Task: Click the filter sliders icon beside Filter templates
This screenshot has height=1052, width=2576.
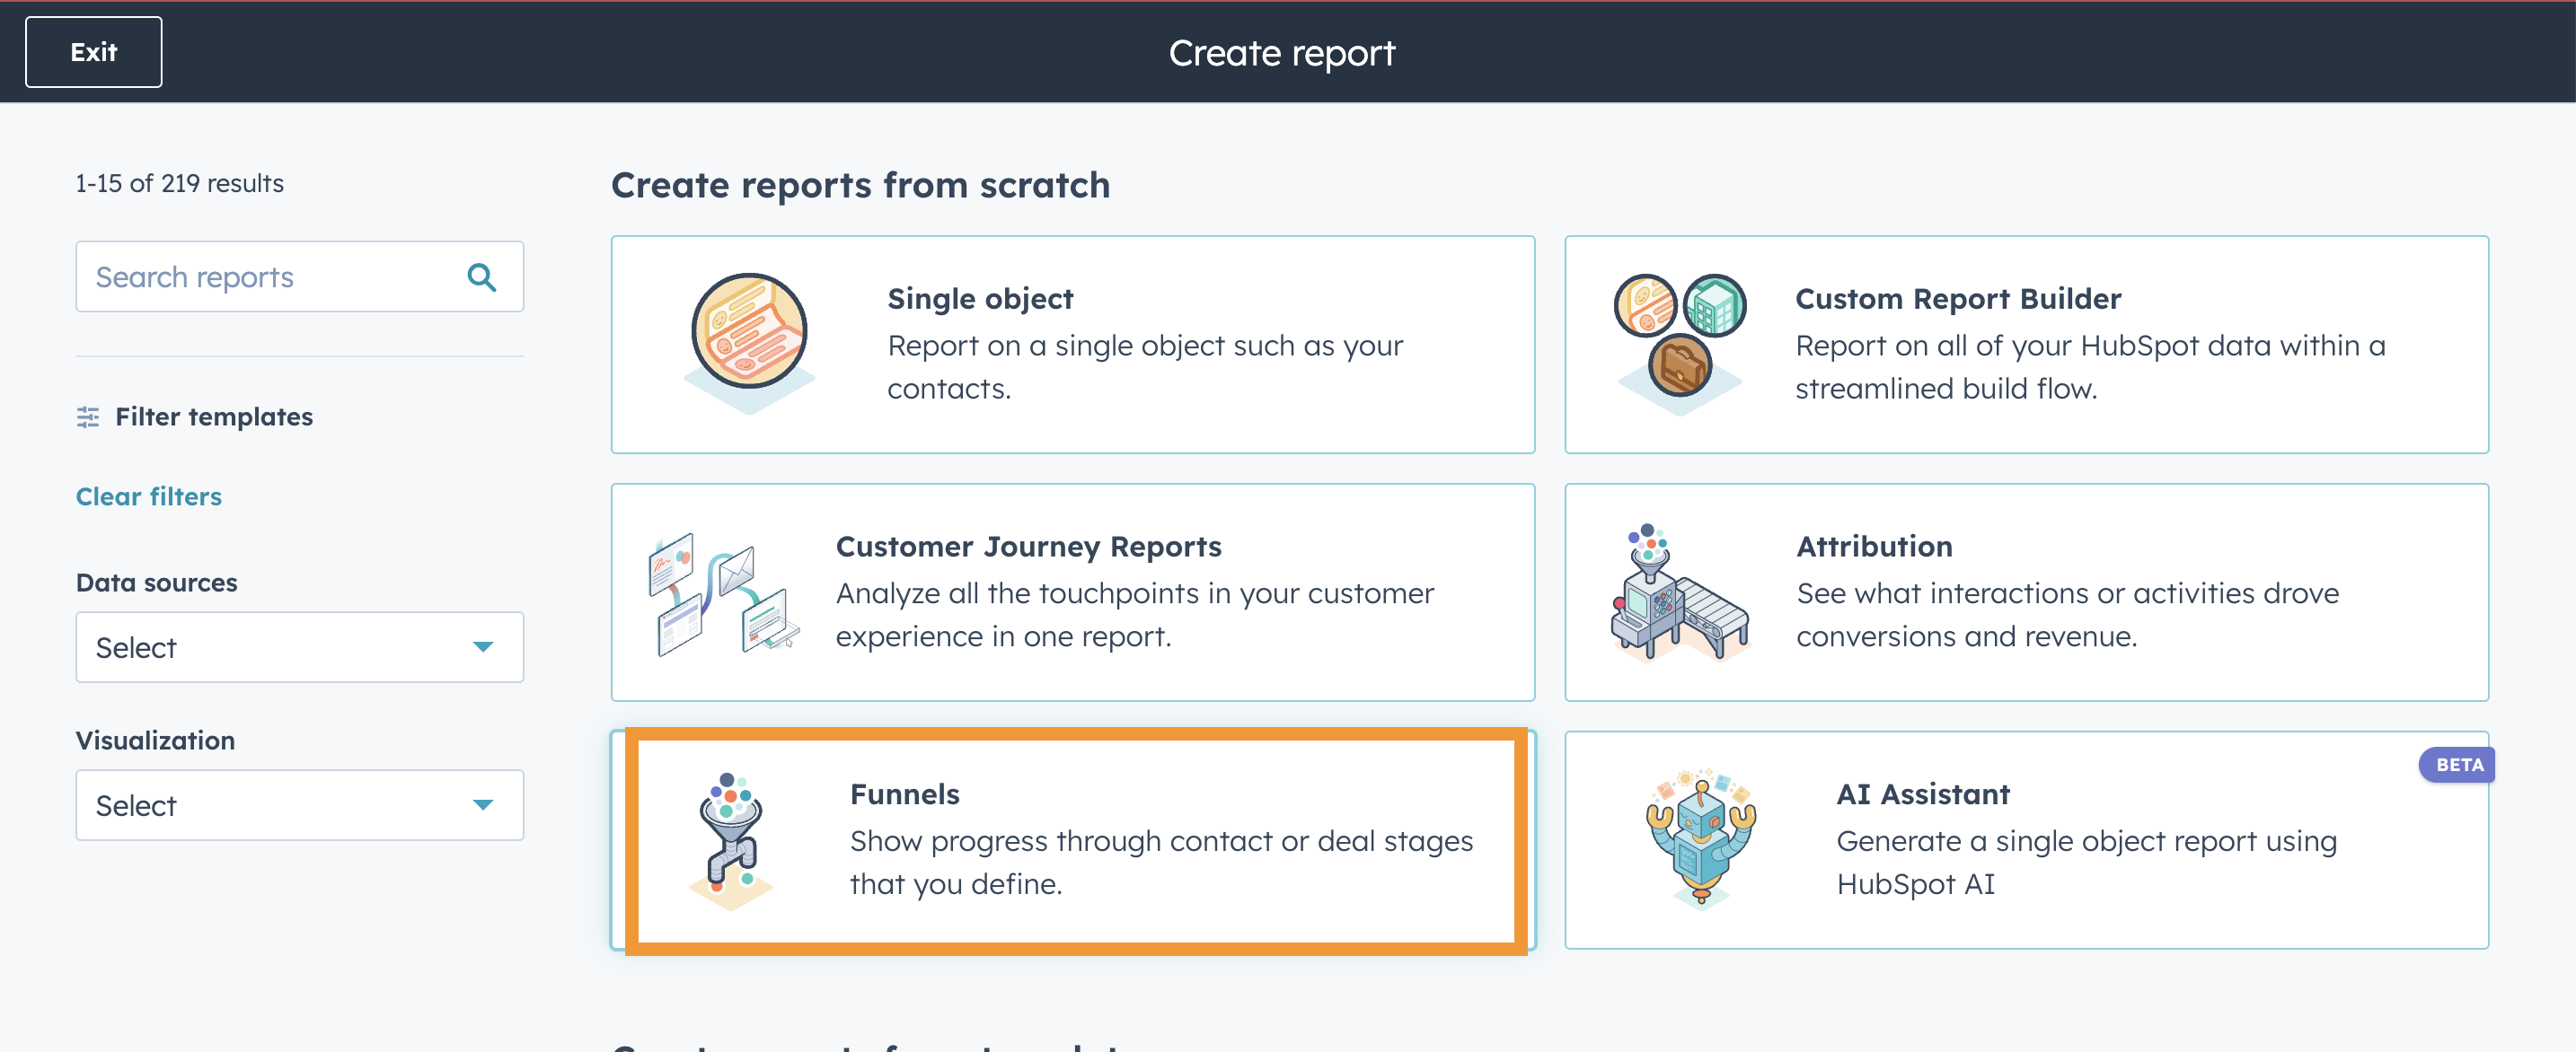Action: click(88, 417)
